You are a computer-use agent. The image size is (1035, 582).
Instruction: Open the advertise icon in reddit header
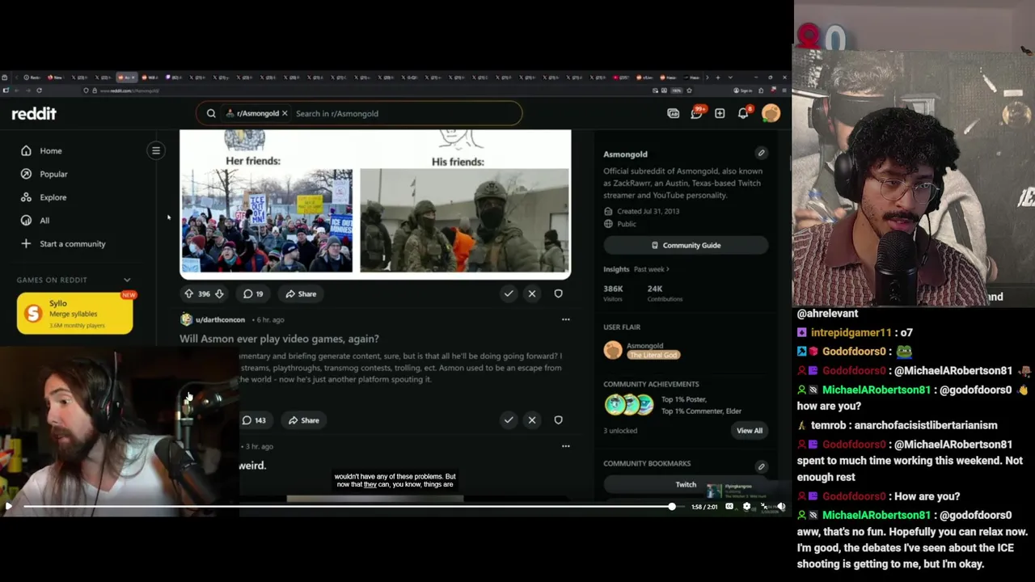pos(673,114)
